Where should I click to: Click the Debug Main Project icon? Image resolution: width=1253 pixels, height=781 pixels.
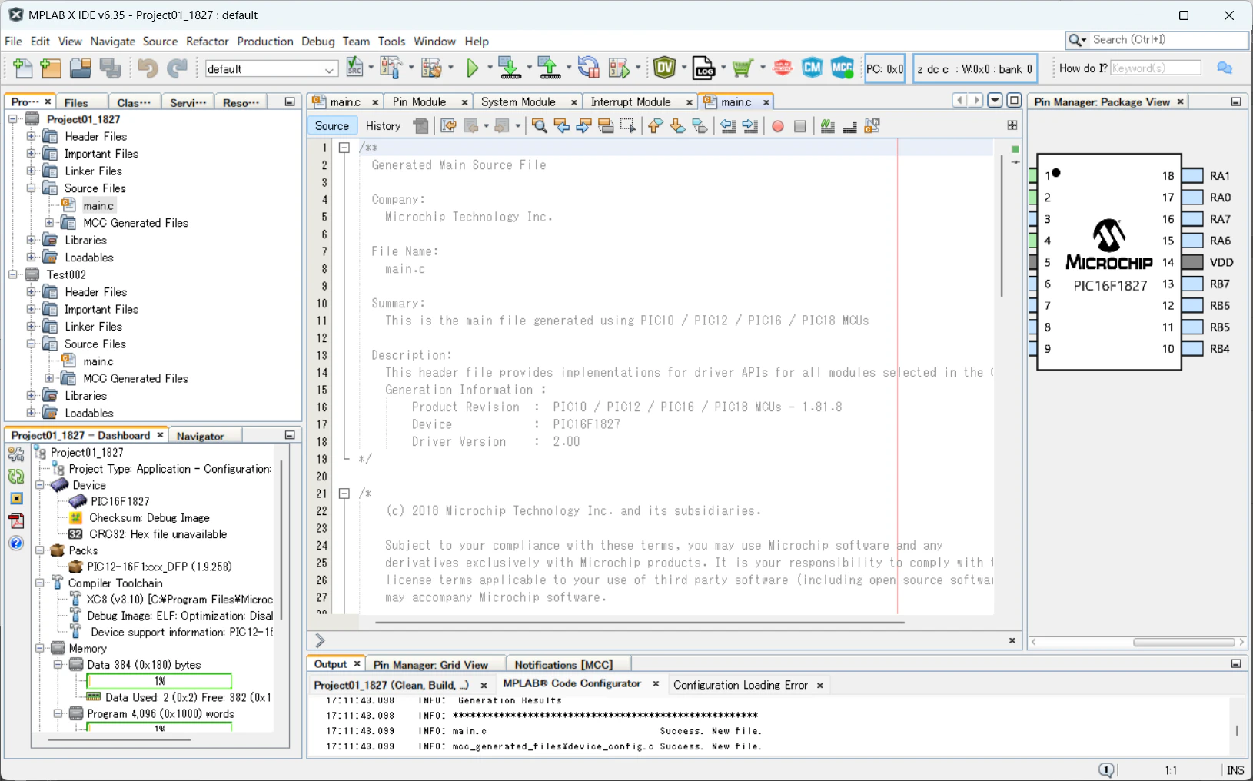(619, 68)
